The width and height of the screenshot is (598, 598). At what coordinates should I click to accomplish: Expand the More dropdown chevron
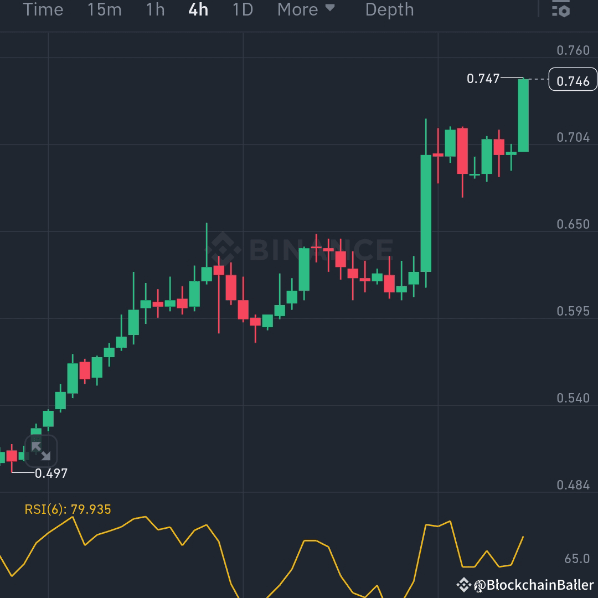(330, 9)
